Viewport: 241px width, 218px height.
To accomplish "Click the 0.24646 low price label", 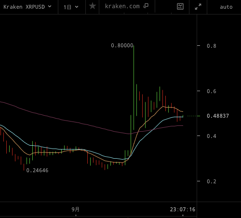I will pyautogui.click(x=37, y=170).
